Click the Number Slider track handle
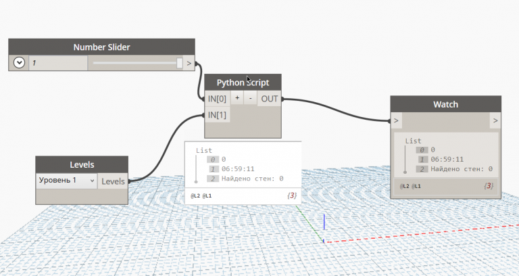Screen dimensions: 519x276 [x=179, y=63]
